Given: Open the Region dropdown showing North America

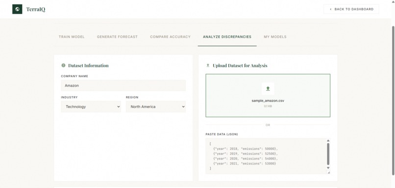Looking at the screenshot, I should point(156,106).
